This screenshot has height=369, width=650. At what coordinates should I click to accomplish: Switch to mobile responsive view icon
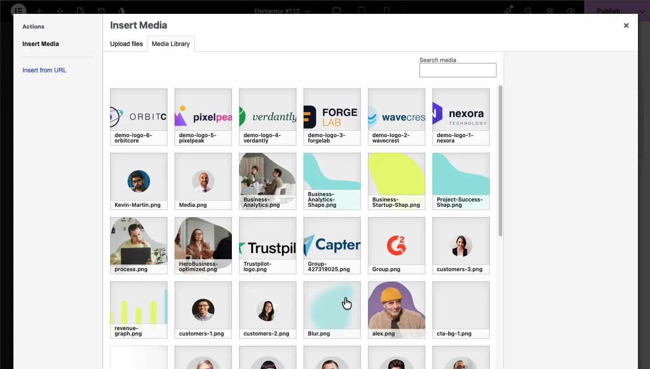(387, 11)
